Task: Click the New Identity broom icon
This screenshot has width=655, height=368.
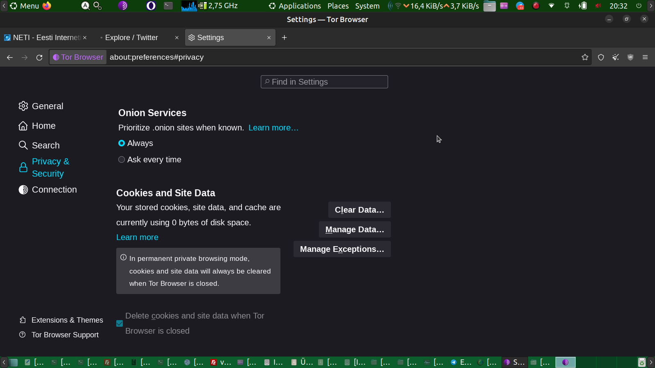Action: (616, 57)
